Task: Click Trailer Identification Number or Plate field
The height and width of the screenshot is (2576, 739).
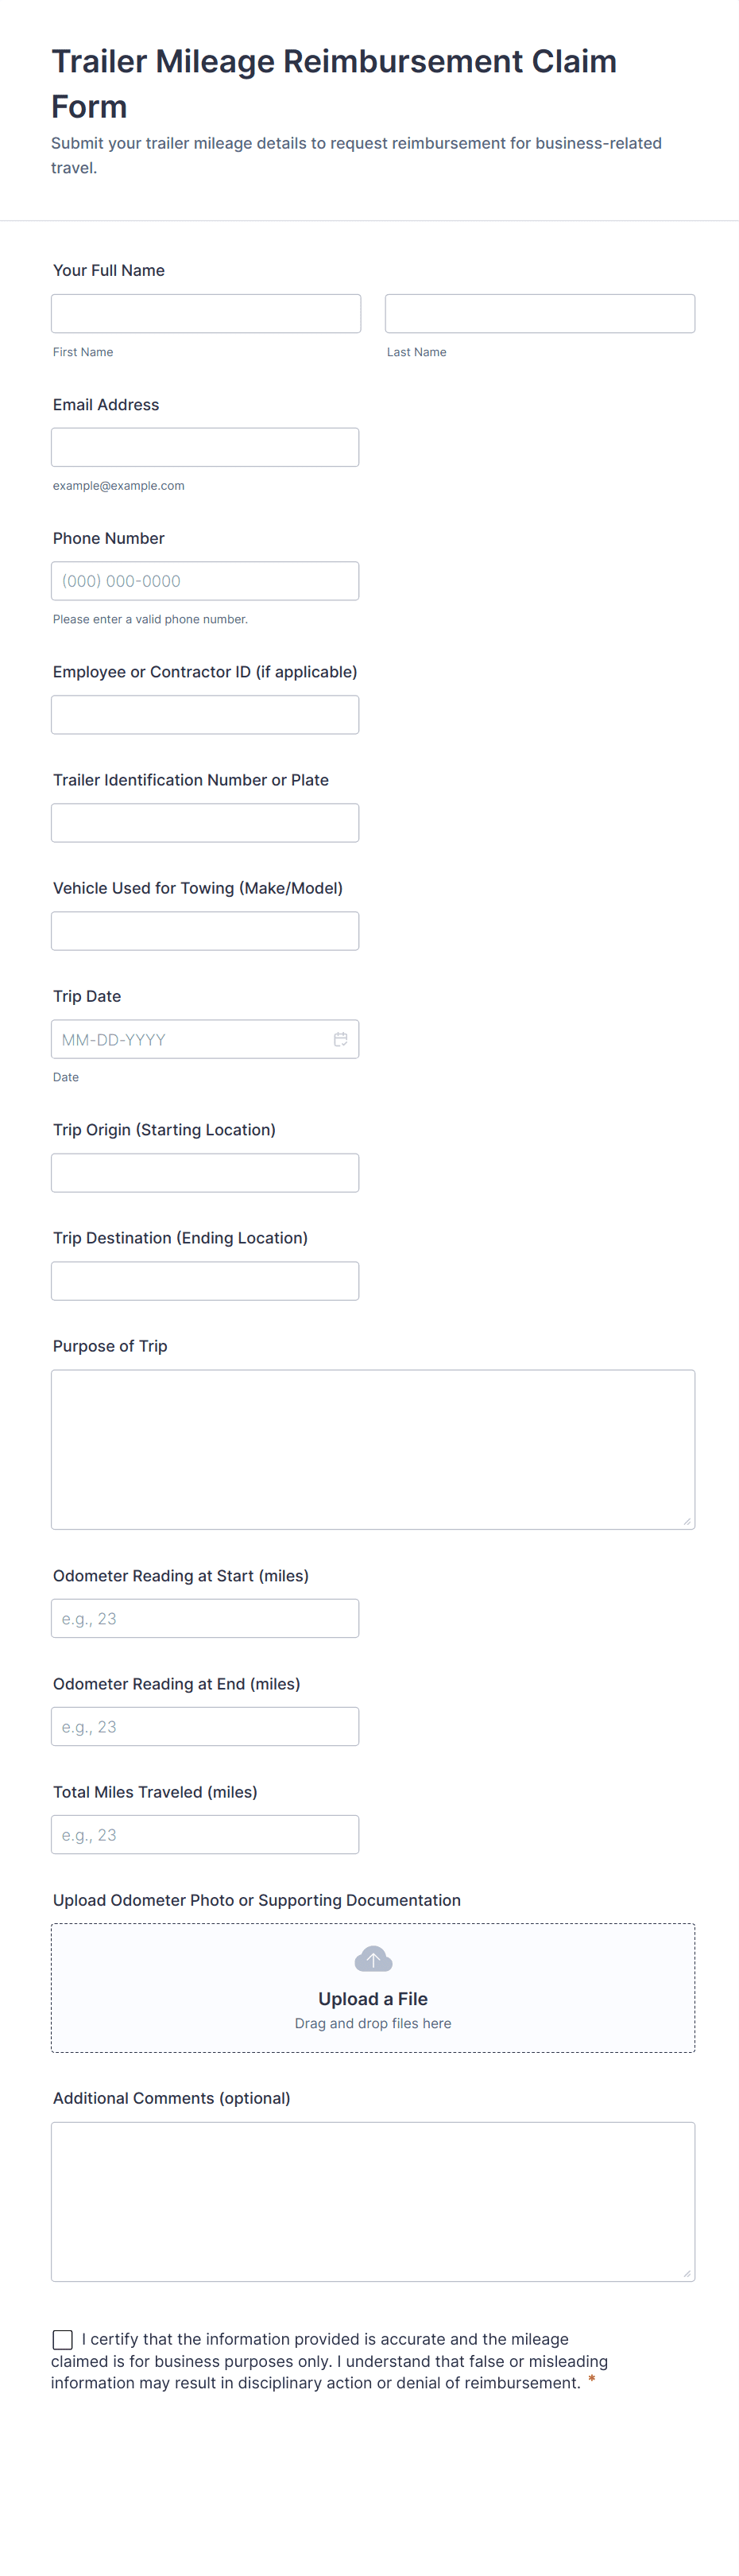Action: coord(205,823)
